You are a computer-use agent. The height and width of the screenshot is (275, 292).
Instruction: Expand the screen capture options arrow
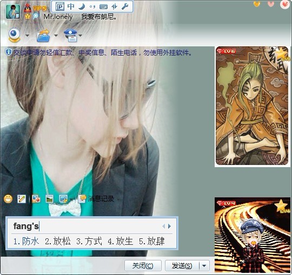(71, 200)
